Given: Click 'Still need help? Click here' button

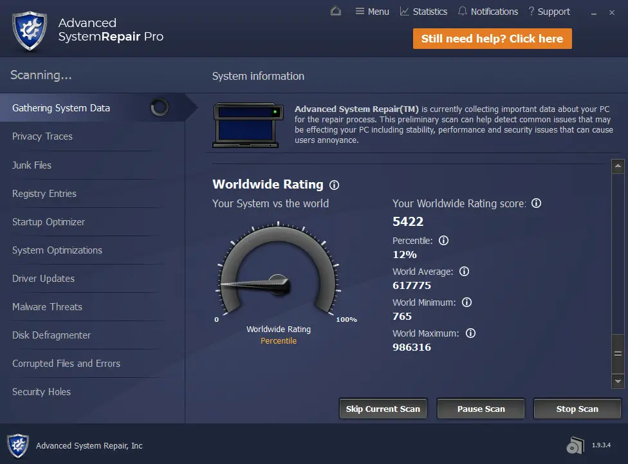Looking at the screenshot, I should pos(492,39).
